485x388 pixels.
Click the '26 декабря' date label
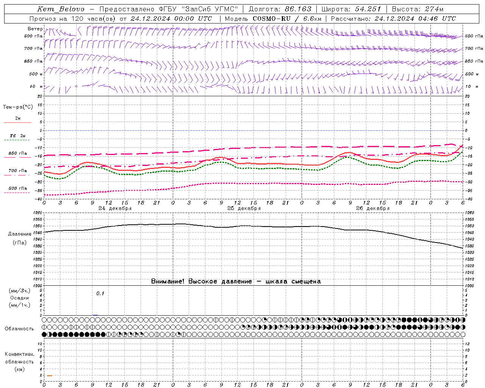(x=372, y=208)
